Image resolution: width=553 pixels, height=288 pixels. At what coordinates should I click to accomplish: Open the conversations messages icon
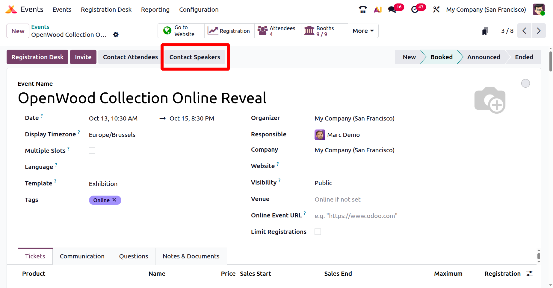(392, 10)
